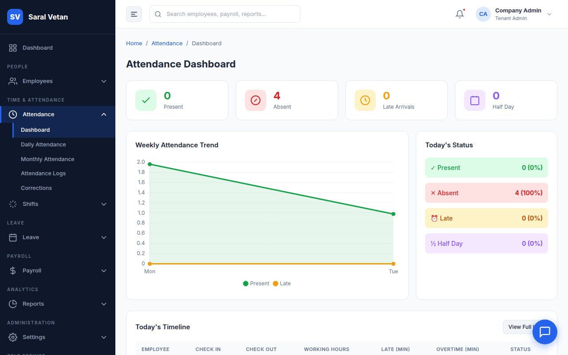This screenshot has height=355, width=568.
Task: Expand the Reports menu chevron
Action: point(104,304)
